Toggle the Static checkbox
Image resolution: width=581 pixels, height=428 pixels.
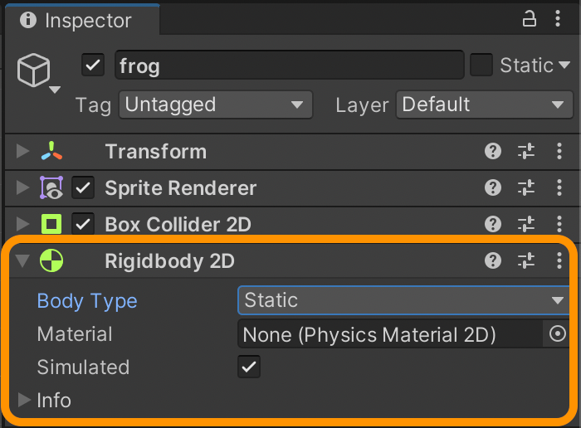(481, 66)
